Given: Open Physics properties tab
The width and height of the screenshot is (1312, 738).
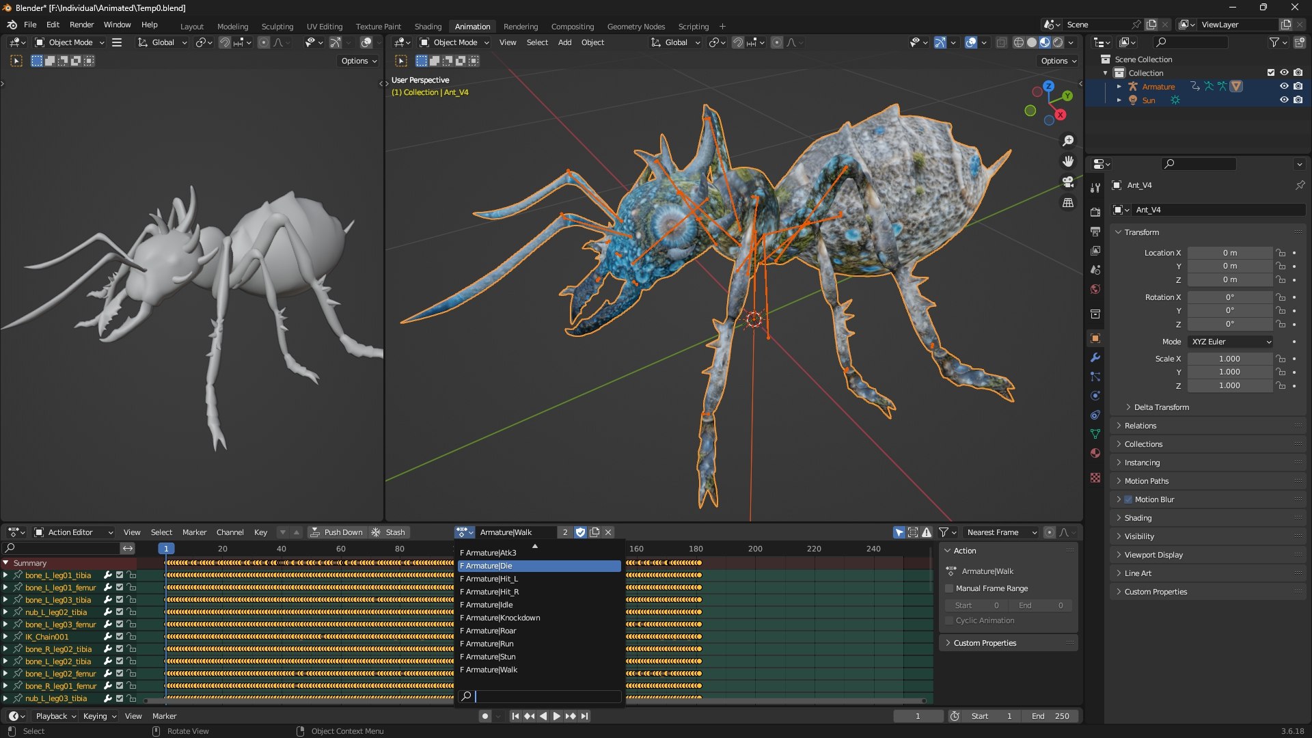Looking at the screenshot, I should coord(1095,396).
